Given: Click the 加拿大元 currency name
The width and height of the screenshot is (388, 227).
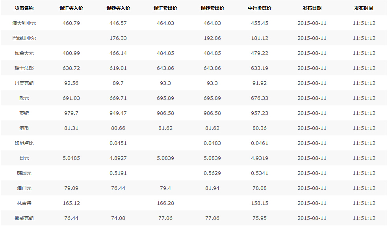Looking at the screenshot, I should click(24, 53).
